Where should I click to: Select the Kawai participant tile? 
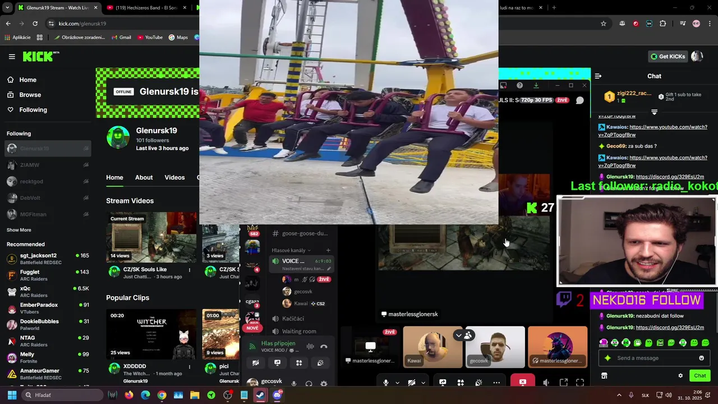(x=432, y=347)
